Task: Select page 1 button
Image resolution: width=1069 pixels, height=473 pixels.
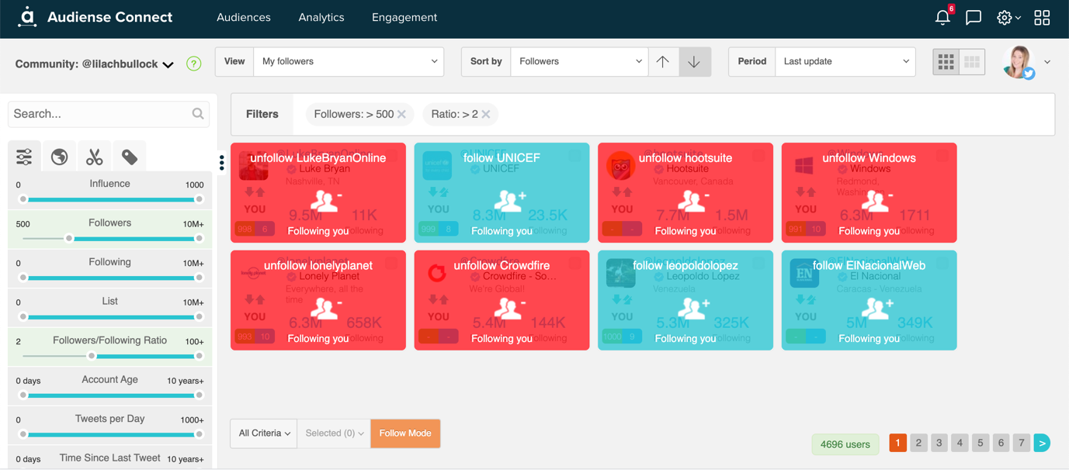Action: [x=897, y=443]
